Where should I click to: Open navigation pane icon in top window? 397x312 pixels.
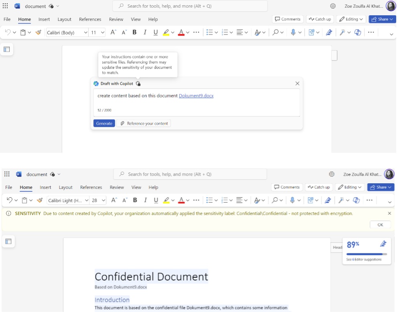6,49
